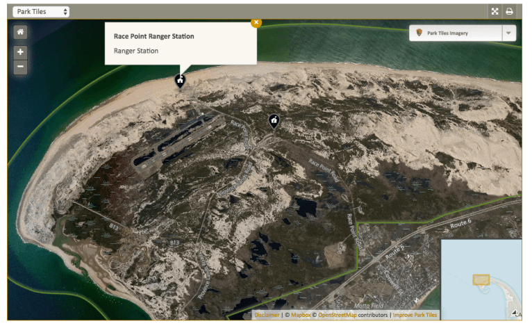Zoom out with the minus button
The image size is (532, 326).
pyautogui.click(x=20, y=67)
